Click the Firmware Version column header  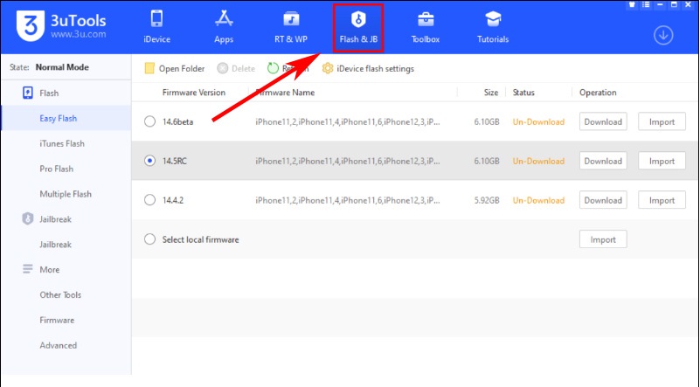194,93
